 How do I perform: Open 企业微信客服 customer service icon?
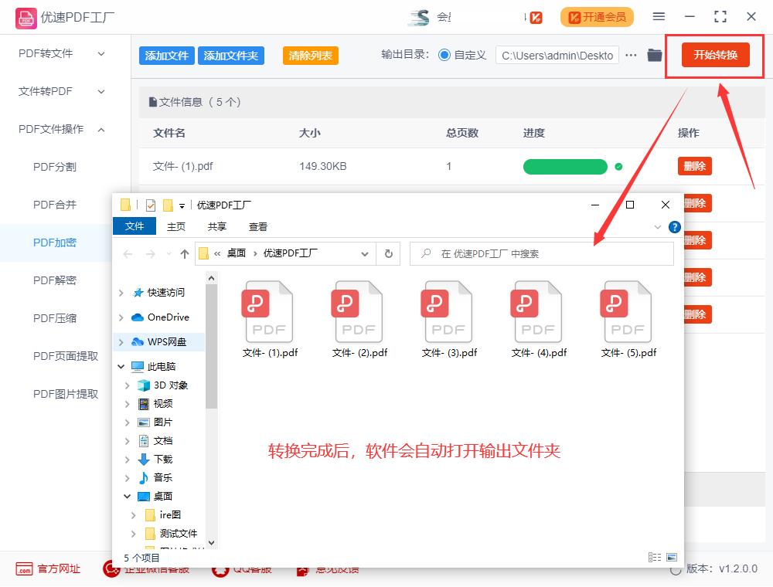(x=111, y=568)
